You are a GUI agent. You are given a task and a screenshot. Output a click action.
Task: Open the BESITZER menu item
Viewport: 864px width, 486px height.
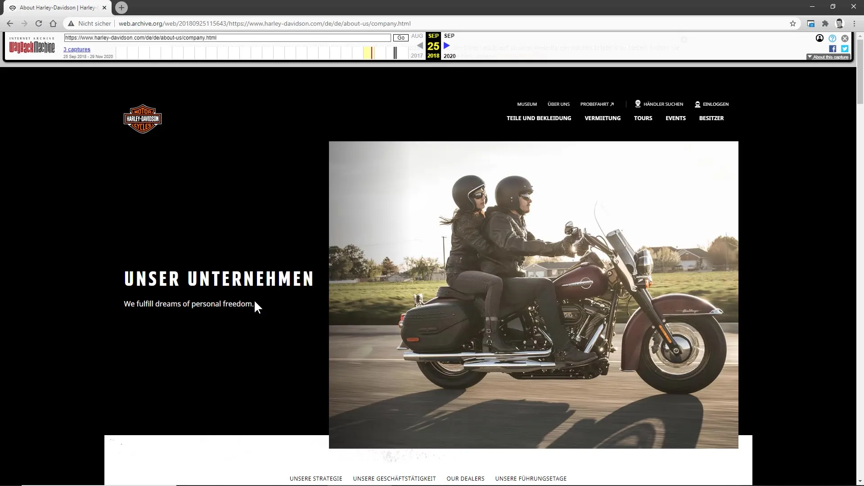tap(711, 118)
